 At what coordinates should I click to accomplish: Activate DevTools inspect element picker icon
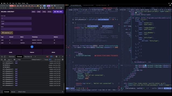click(2, 57)
